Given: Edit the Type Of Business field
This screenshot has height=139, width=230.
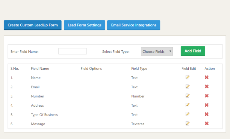Looking at the screenshot, I should pyautogui.click(x=187, y=114).
